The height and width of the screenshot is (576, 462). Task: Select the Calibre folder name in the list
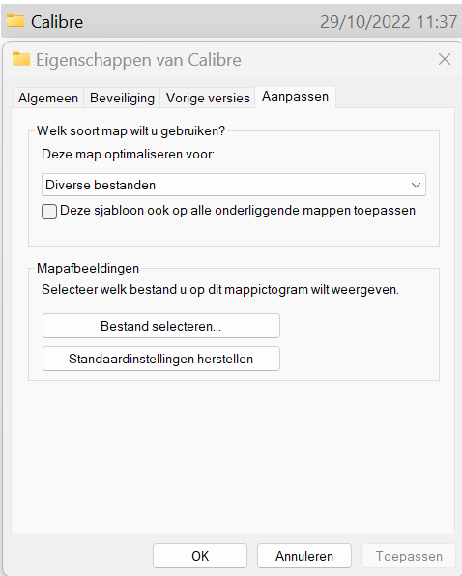pyautogui.click(x=57, y=22)
